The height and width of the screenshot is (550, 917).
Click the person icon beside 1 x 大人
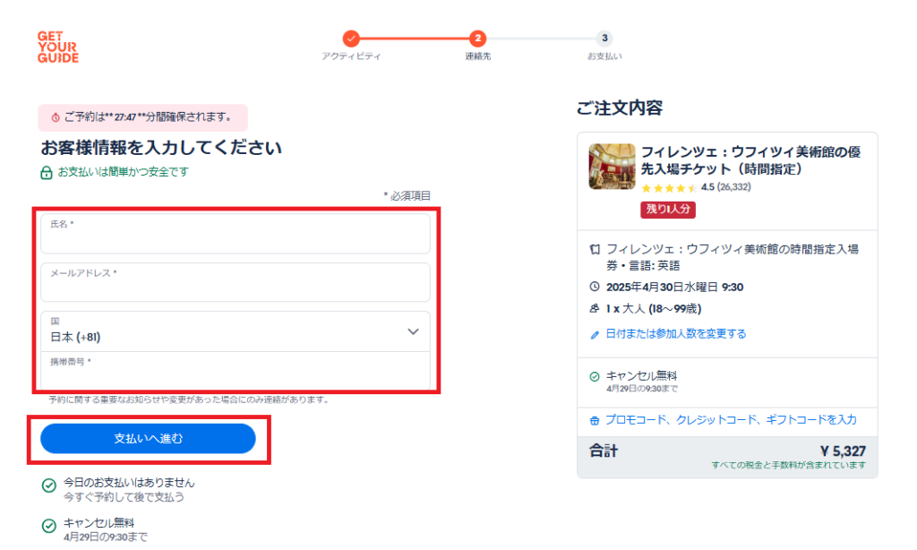tap(595, 308)
